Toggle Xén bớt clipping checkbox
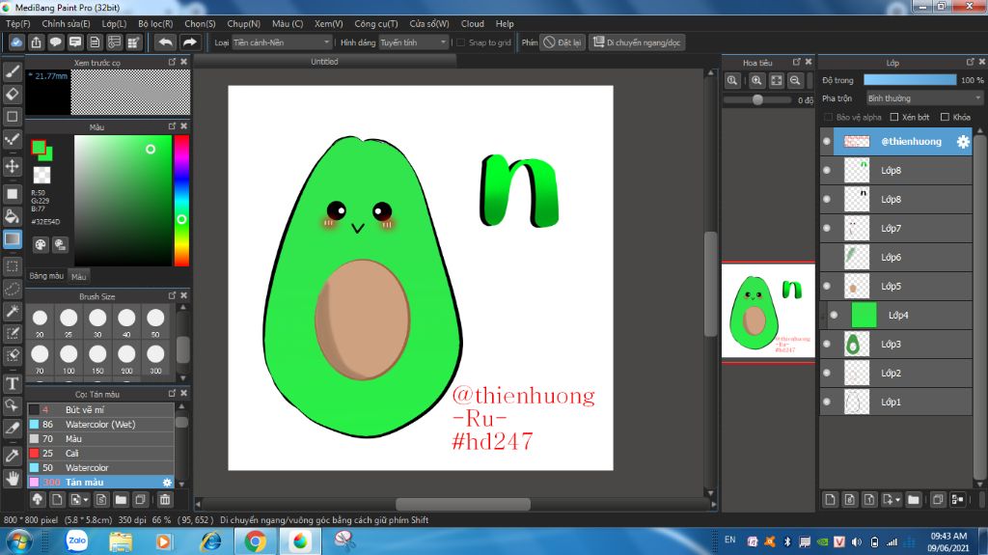Viewport: 988px width, 555px height. point(894,117)
